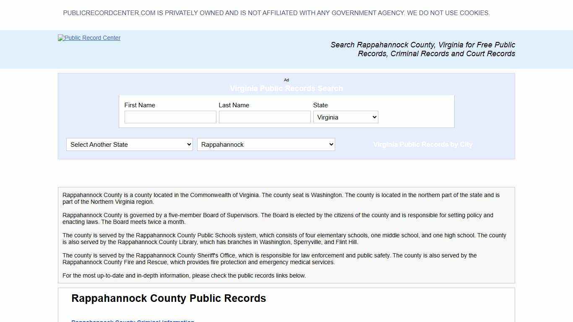Viewport: 573px width, 322px height.
Task: Click the broken image placeholder icon
Action: click(60, 38)
